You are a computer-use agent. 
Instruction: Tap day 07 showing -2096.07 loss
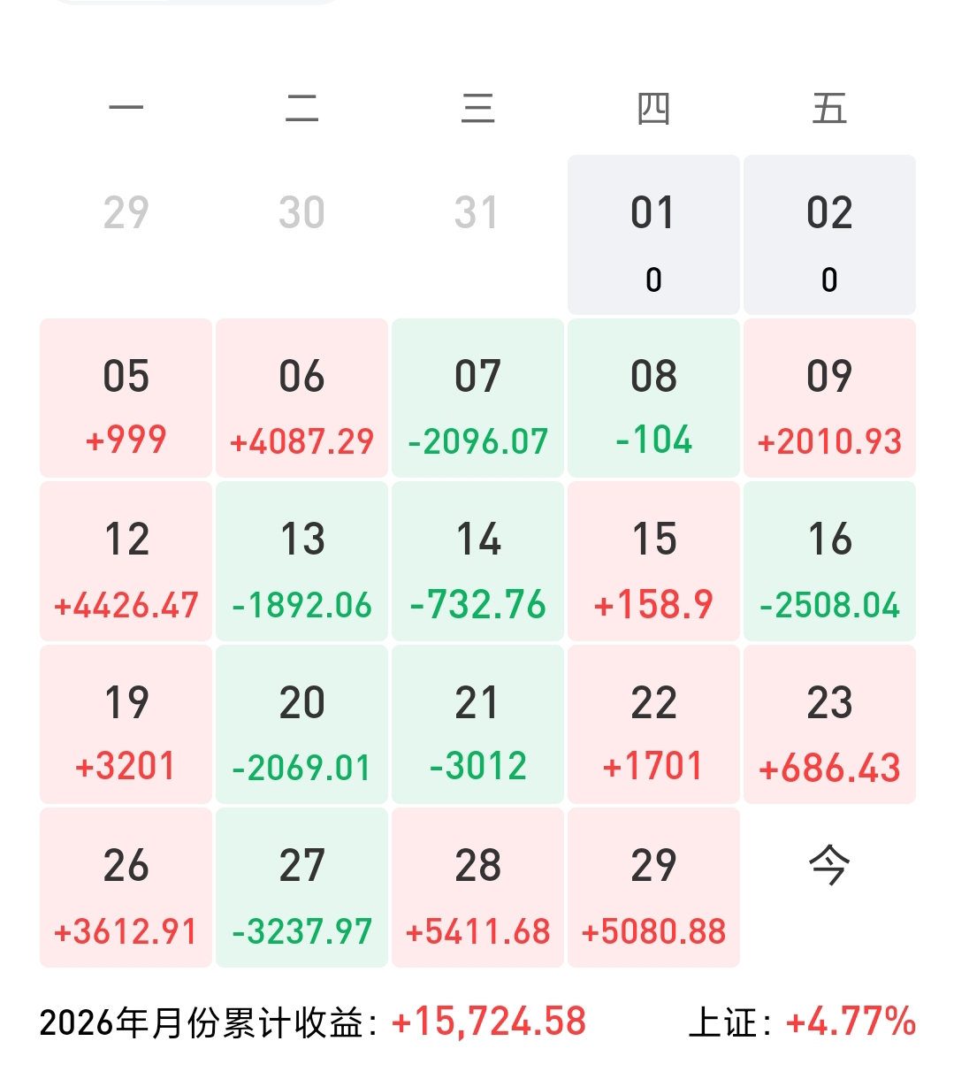pyautogui.click(x=477, y=398)
